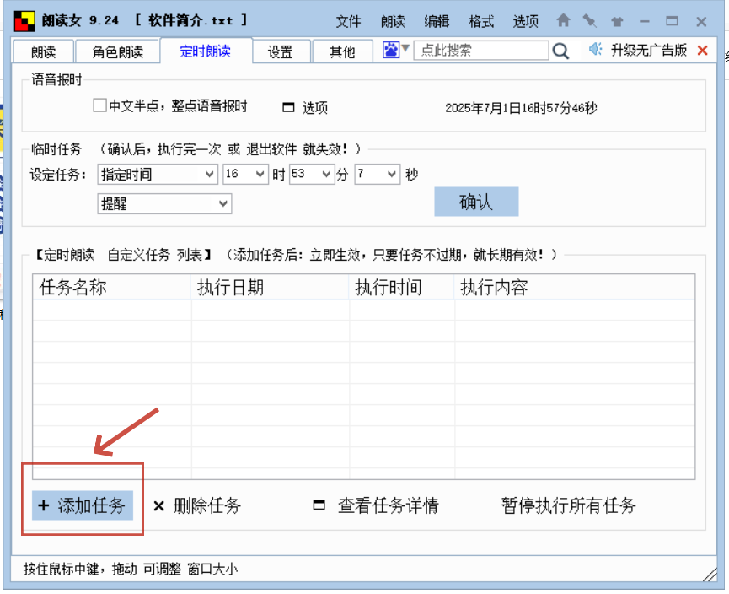Click the speaker icon beside 升级无广告版
The image size is (729, 594).
pos(594,51)
